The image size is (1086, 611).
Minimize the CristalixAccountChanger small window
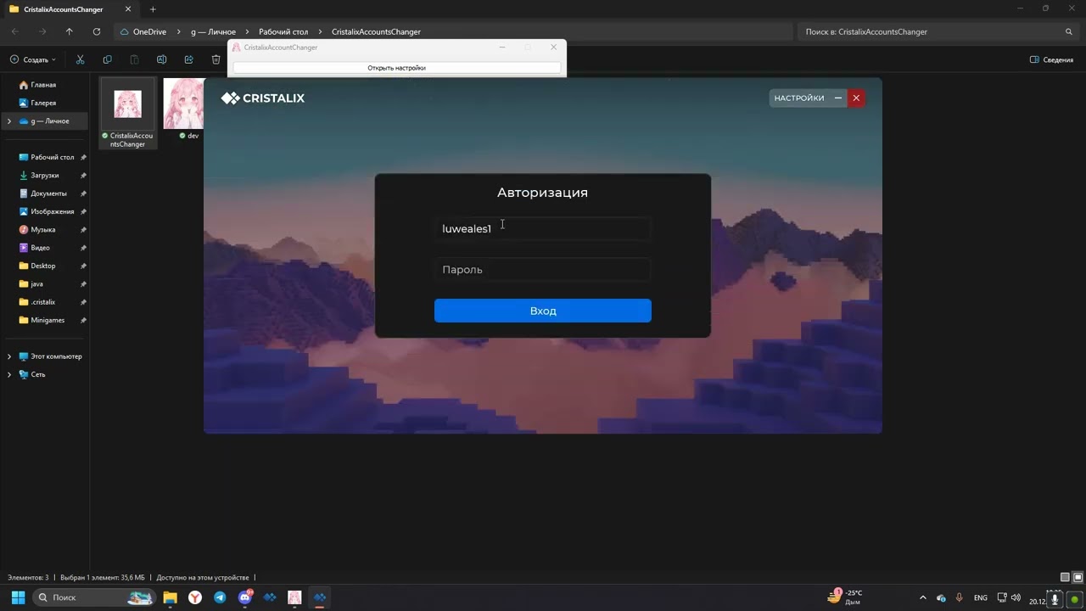501,48
